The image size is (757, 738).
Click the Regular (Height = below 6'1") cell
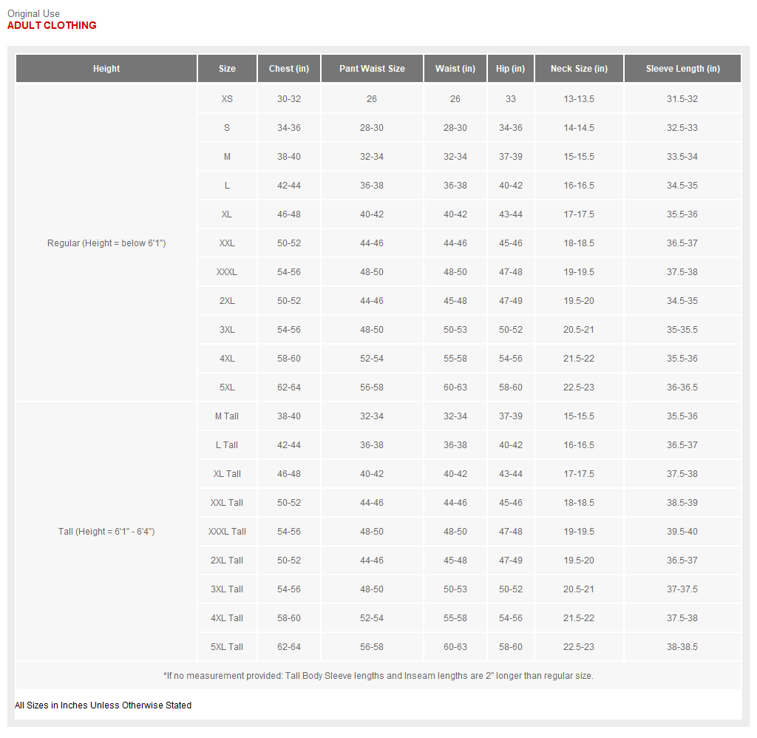(106, 243)
